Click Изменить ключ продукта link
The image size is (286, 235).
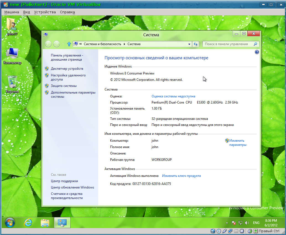pos(181,176)
